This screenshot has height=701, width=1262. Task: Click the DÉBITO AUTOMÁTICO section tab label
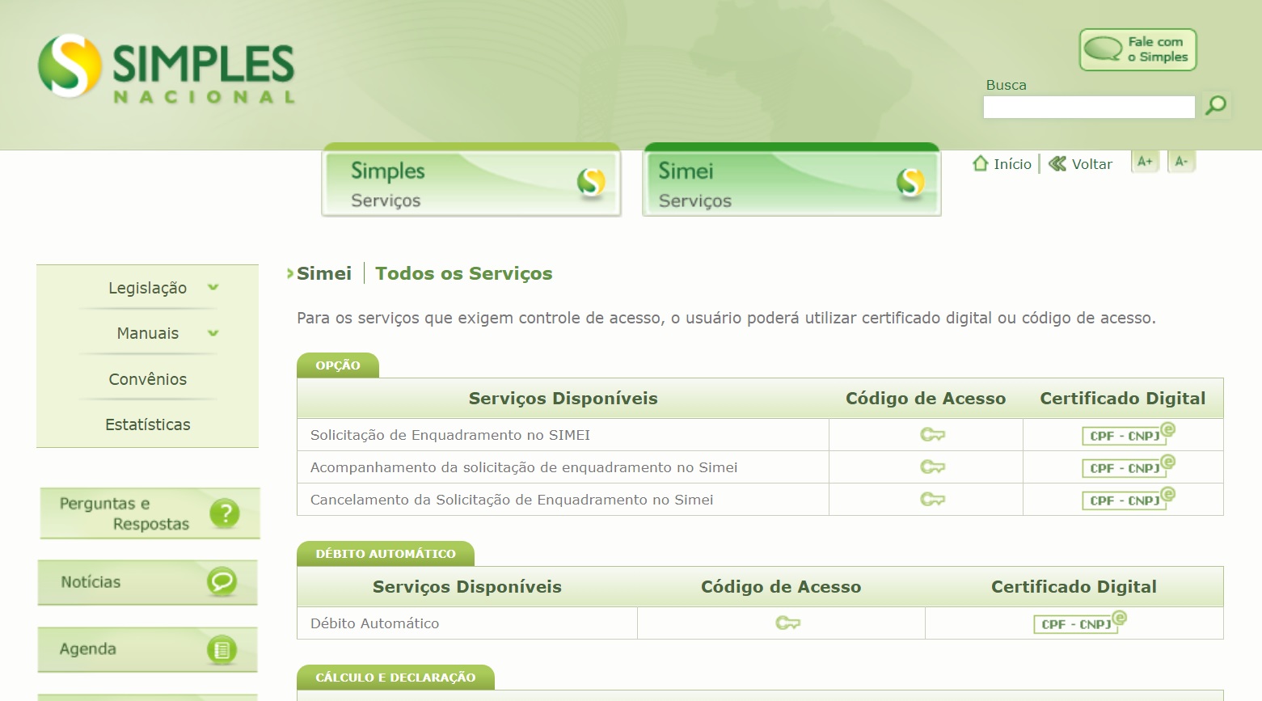tap(386, 554)
